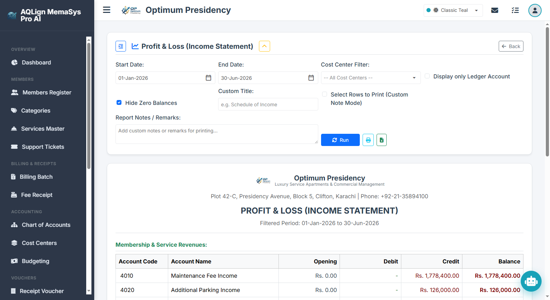Toggle Hide Zero Balances checkbox

point(119,102)
